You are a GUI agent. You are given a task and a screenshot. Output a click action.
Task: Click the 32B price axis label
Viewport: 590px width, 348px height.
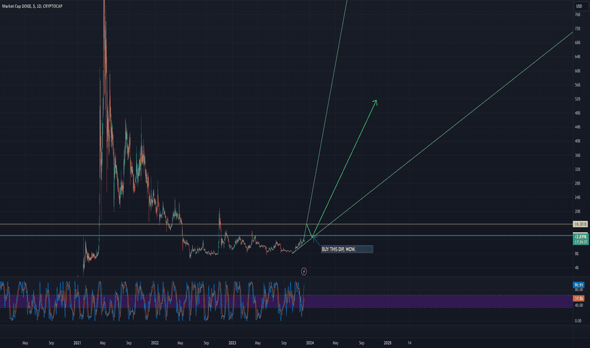tap(577, 170)
